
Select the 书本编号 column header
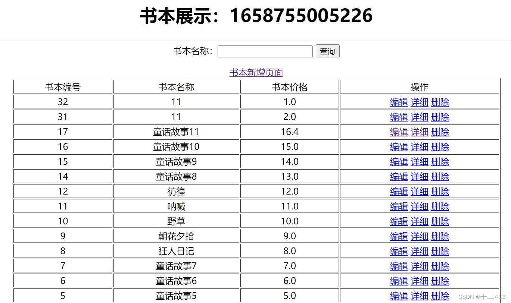(x=63, y=87)
